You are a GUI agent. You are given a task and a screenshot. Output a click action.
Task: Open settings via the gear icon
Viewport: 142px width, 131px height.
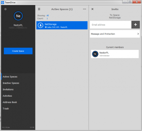click(x=5, y=9)
